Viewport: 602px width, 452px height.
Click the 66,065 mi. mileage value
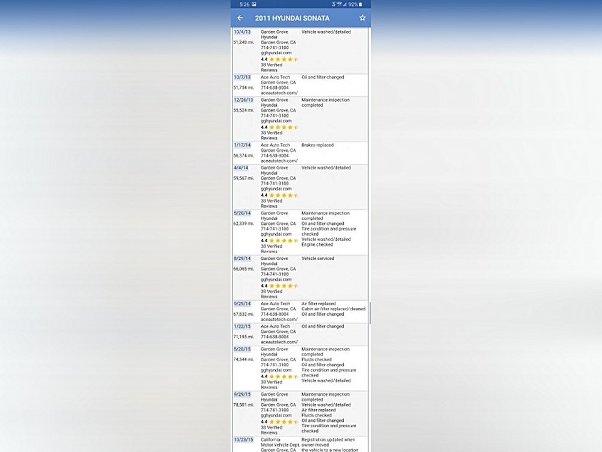tap(243, 269)
